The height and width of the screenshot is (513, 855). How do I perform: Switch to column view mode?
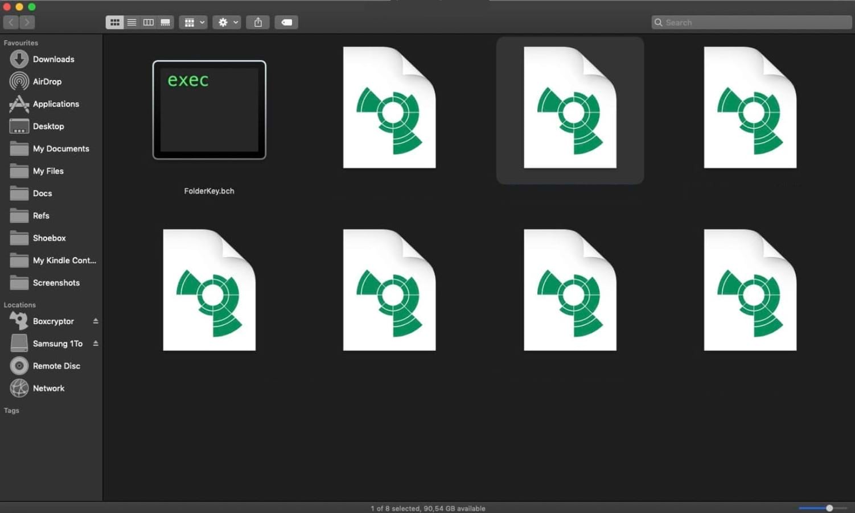(149, 22)
